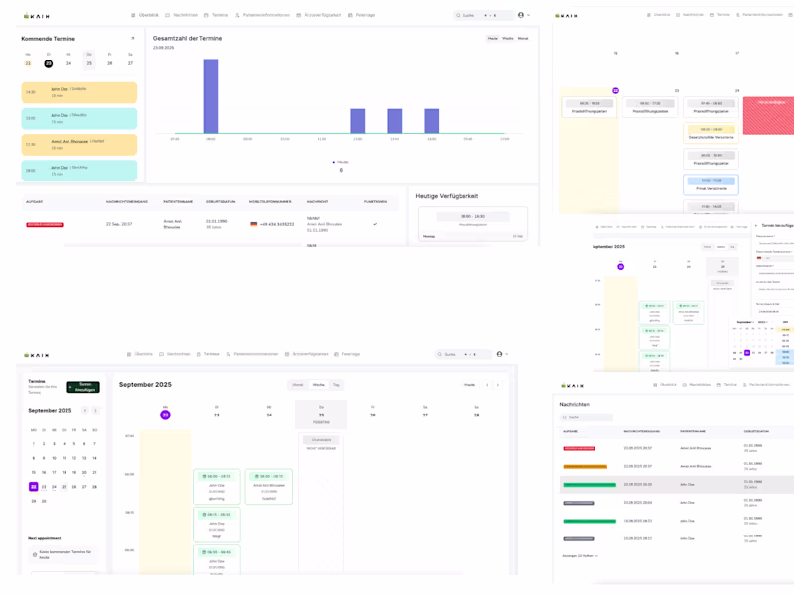Click the Suche field in the Nachrichten panel
The image size is (794, 595).
pyautogui.click(x=587, y=417)
